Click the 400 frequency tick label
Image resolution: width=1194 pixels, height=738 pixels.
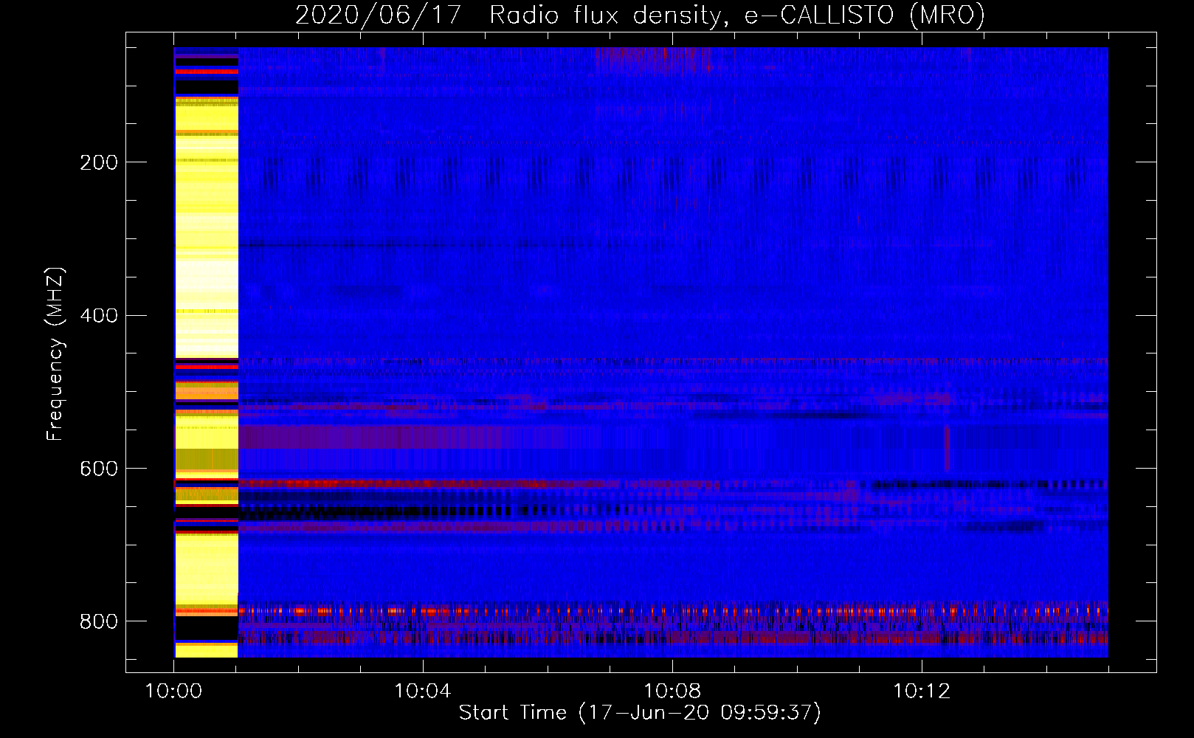click(x=99, y=316)
